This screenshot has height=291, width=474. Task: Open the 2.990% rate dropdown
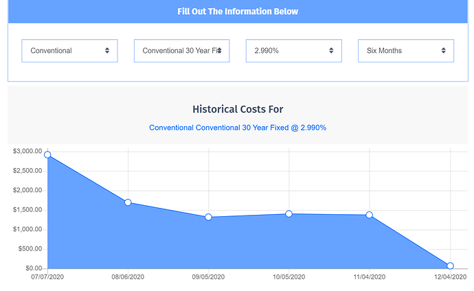point(294,51)
